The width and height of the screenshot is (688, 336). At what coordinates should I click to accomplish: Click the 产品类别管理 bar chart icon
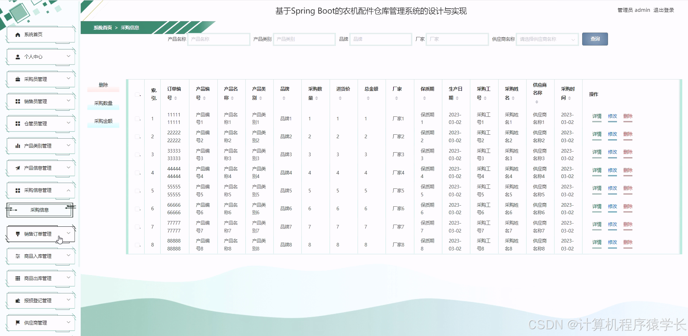coord(17,146)
